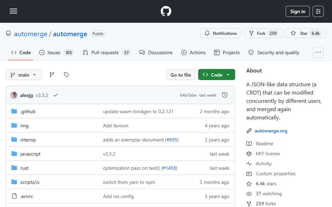332x207 pixels.
Task: Click 'adds an exemplar document' commit text
Action: (x=133, y=140)
